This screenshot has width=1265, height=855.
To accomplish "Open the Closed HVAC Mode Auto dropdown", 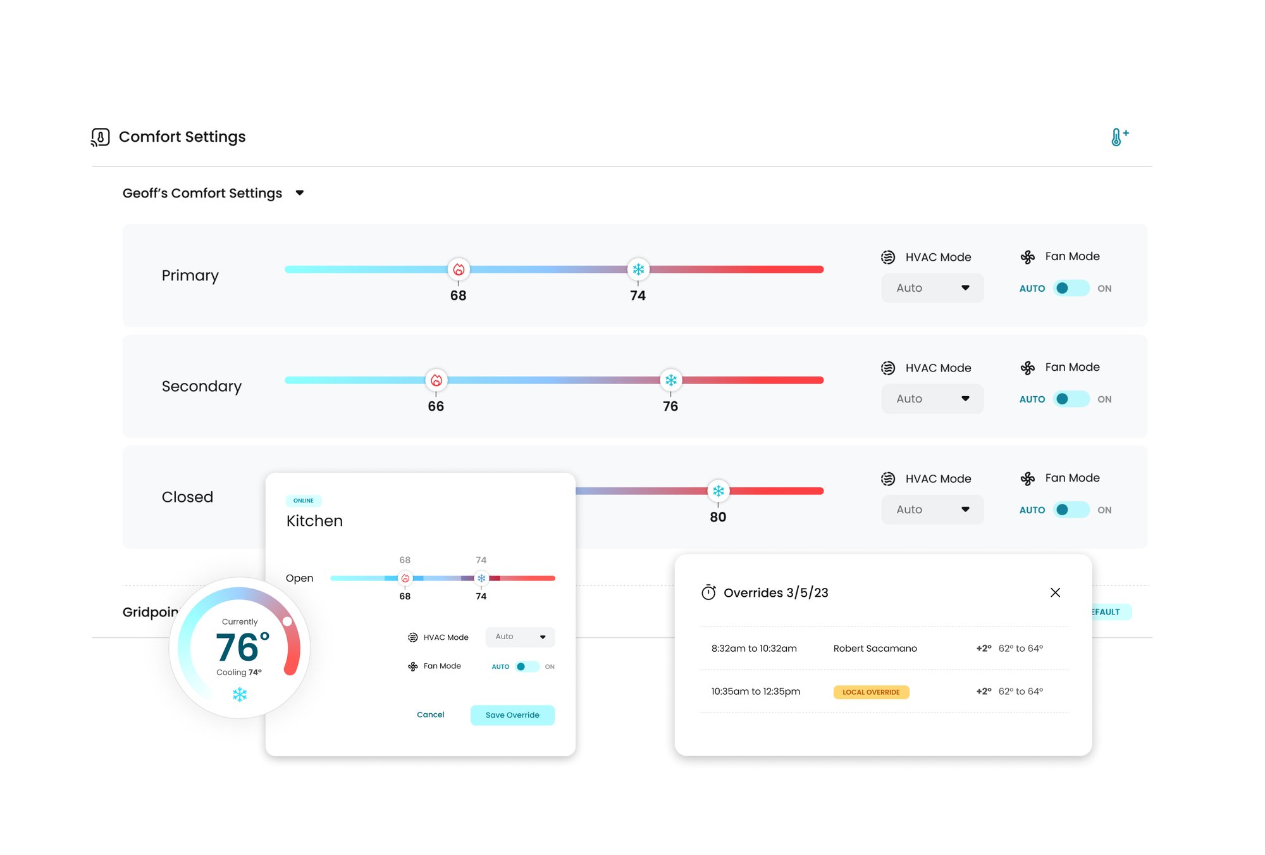I will tap(932, 509).
